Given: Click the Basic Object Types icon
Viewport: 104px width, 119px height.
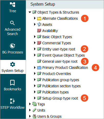Looking at the screenshot, I should [x=39, y=37].
